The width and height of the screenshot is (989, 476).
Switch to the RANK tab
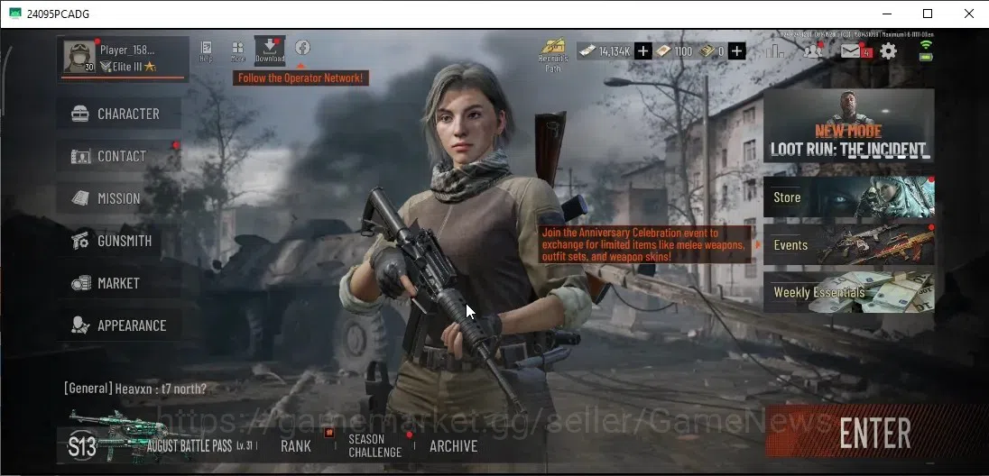tap(296, 445)
